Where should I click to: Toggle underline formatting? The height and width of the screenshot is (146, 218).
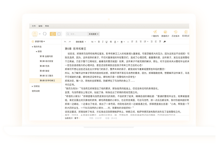click(x=107, y=42)
